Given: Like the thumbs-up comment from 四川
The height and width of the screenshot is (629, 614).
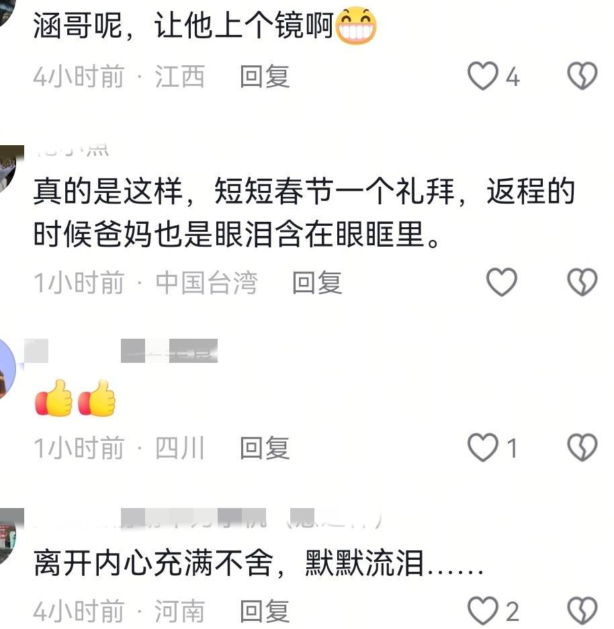Looking at the screenshot, I should click(x=483, y=448).
